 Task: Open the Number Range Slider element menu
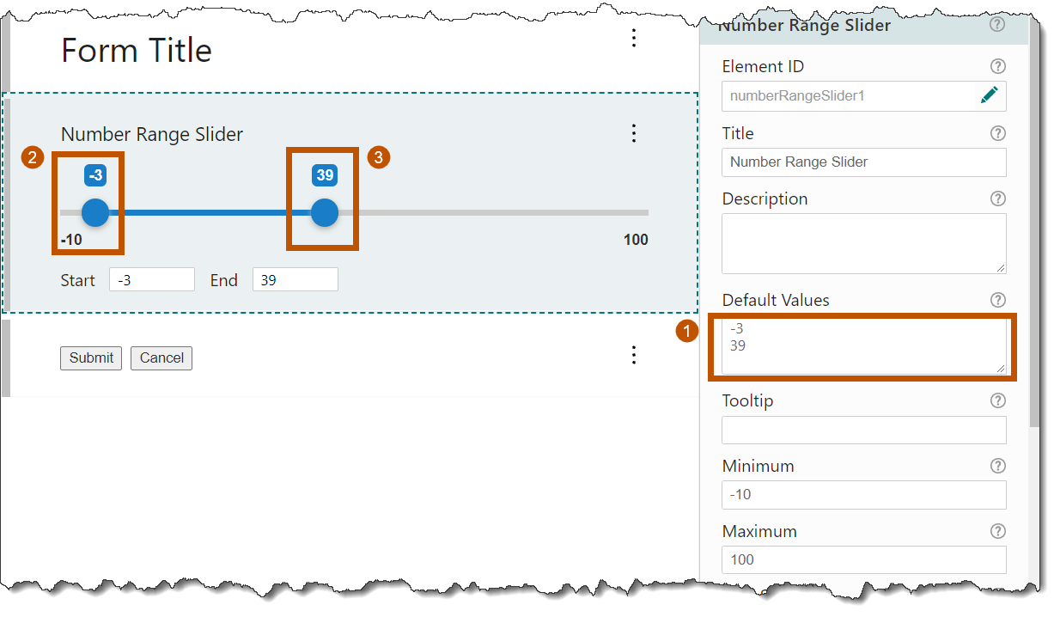634,133
